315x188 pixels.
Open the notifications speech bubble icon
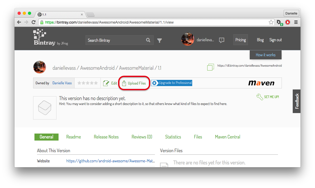(x=221, y=40)
